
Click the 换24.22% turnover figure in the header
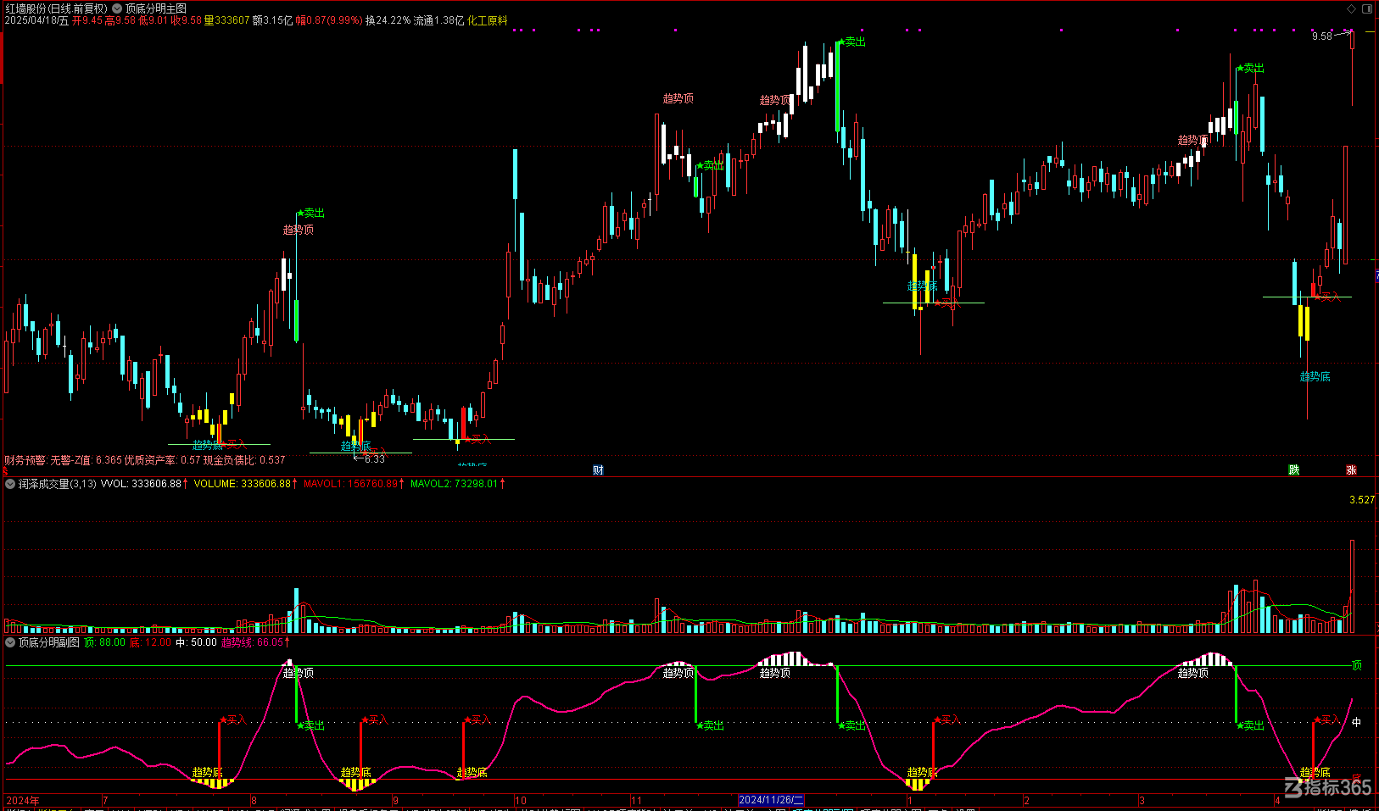[x=388, y=20]
